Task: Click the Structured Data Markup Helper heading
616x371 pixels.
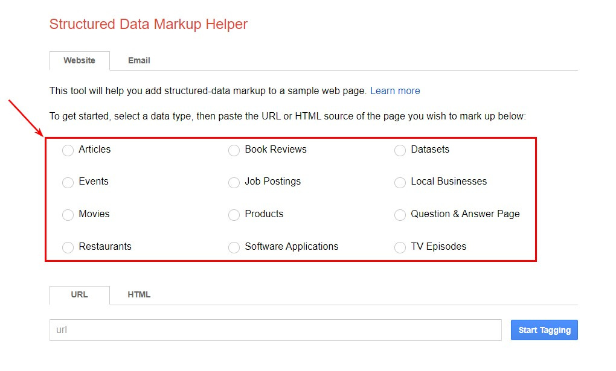Action: pyautogui.click(x=148, y=24)
